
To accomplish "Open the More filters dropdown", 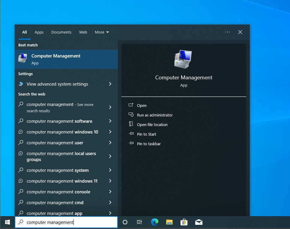I will point(102,32).
